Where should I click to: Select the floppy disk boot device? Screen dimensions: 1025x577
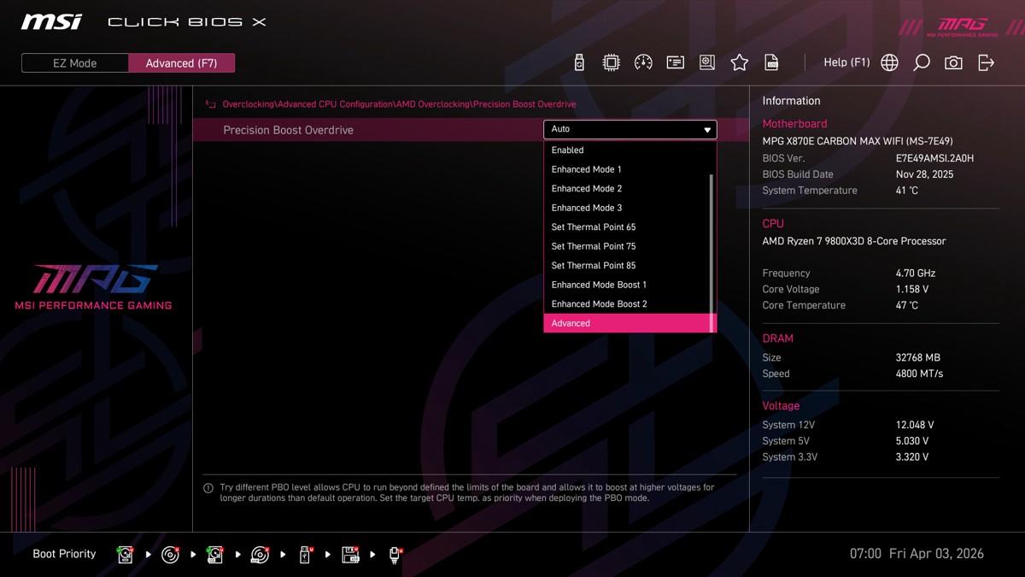[x=350, y=555]
